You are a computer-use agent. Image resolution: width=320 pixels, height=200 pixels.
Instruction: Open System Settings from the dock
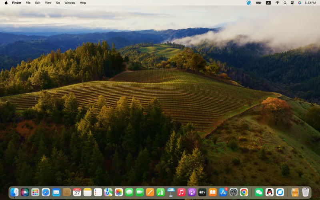234,192
